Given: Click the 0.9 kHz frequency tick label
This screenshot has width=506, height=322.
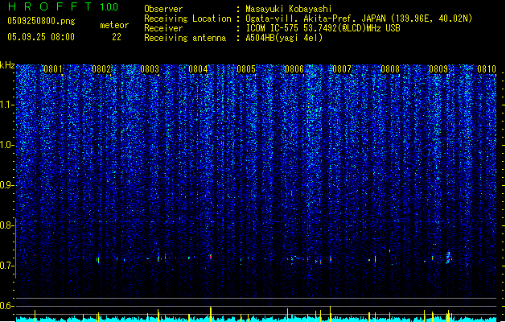Looking at the screenshot, I should (x=7, y=185).
